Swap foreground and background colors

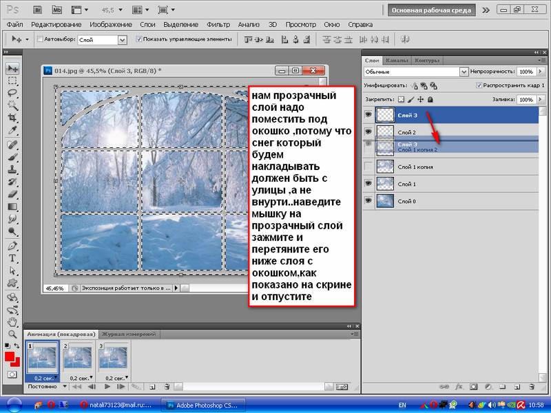point(17,346)
